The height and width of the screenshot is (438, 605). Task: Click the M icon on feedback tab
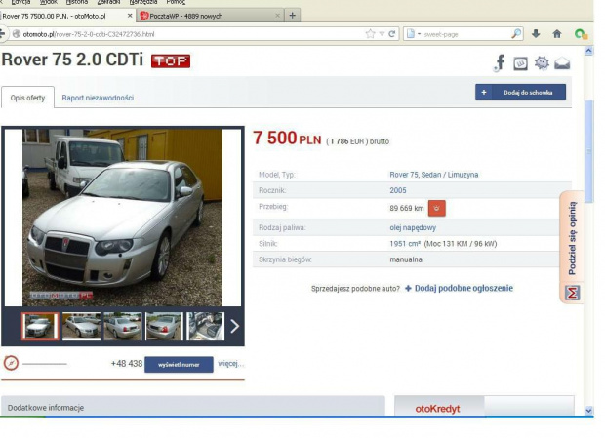click(x=573, y=293)
